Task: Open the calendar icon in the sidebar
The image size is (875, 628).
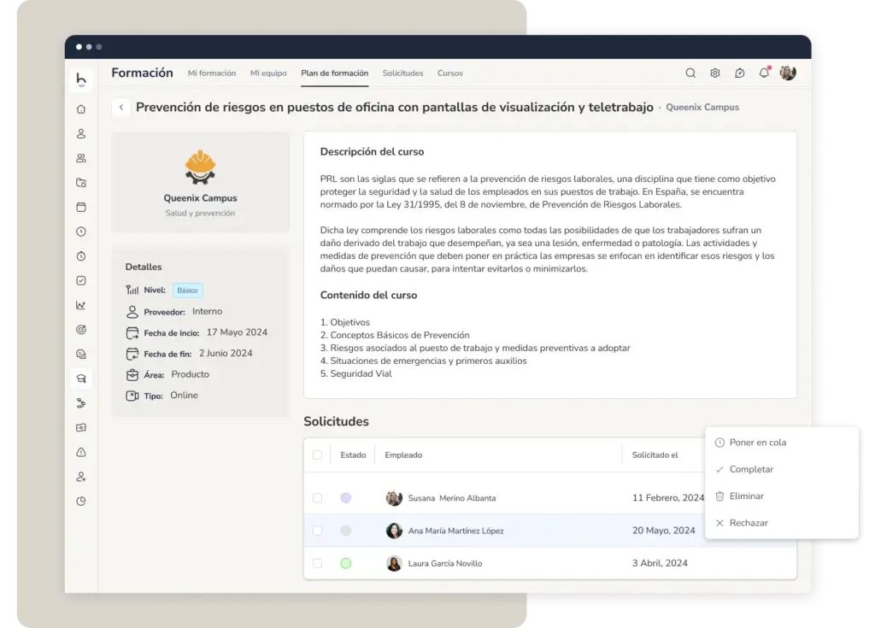Action: [x=81, y=207]
